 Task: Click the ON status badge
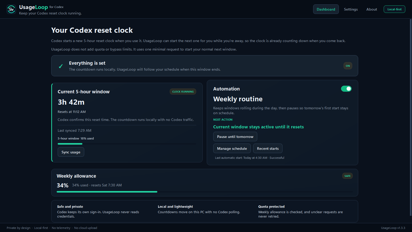(348, 66)
